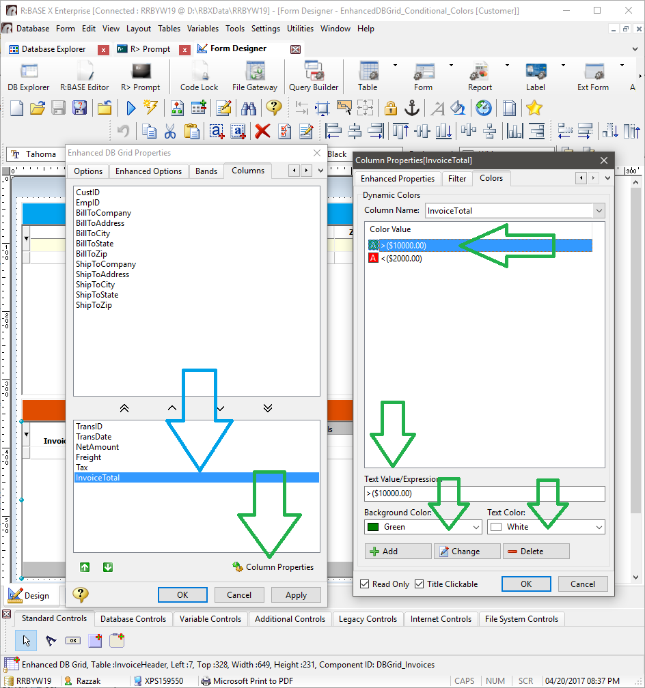Click the yellow star favorites icon
The width and height of the screenshot is (645, 688).
(x=534, y=108)
